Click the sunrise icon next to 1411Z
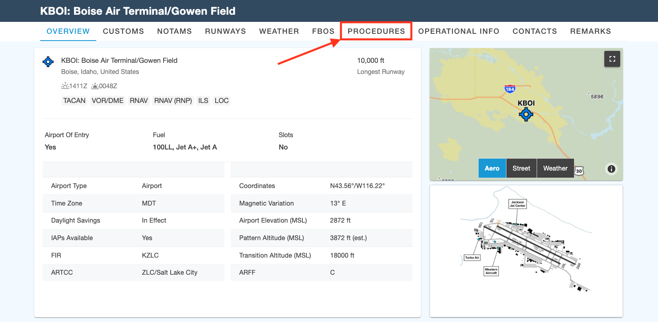 65,85
